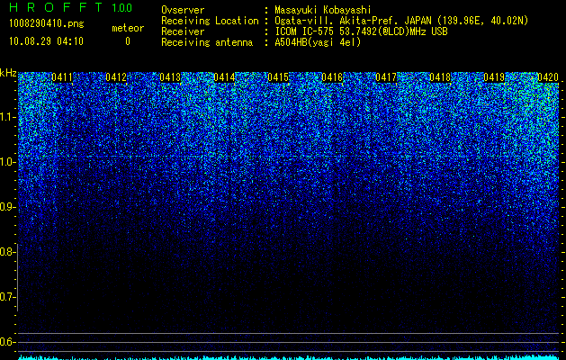
Task: Click the 0420 time marker
Action: pyautogui.click(x=548, y=77)
